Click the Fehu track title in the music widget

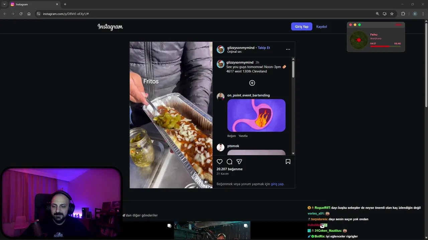click(374, 35)
